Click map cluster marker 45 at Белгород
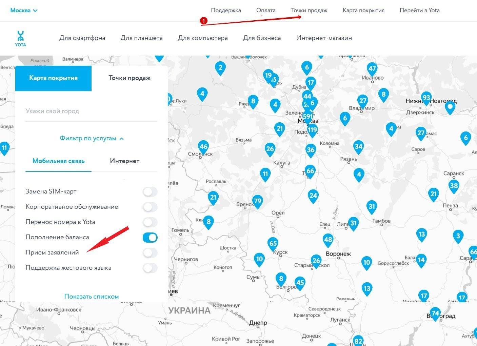Viewport: 477px width, 346px height. pos(300,283)
